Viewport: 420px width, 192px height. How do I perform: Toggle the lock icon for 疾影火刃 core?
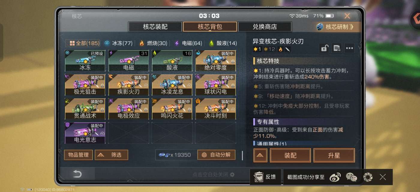pyautogui.click(x=324, y=48)
